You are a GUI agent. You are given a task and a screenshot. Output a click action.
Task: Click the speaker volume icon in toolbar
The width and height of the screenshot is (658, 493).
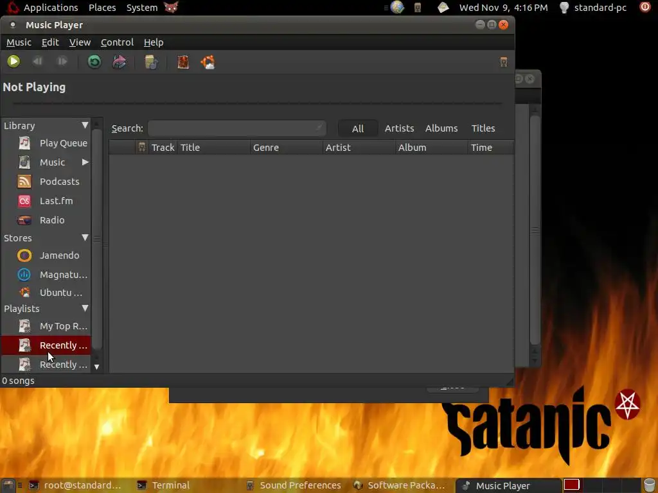(504, 62)
